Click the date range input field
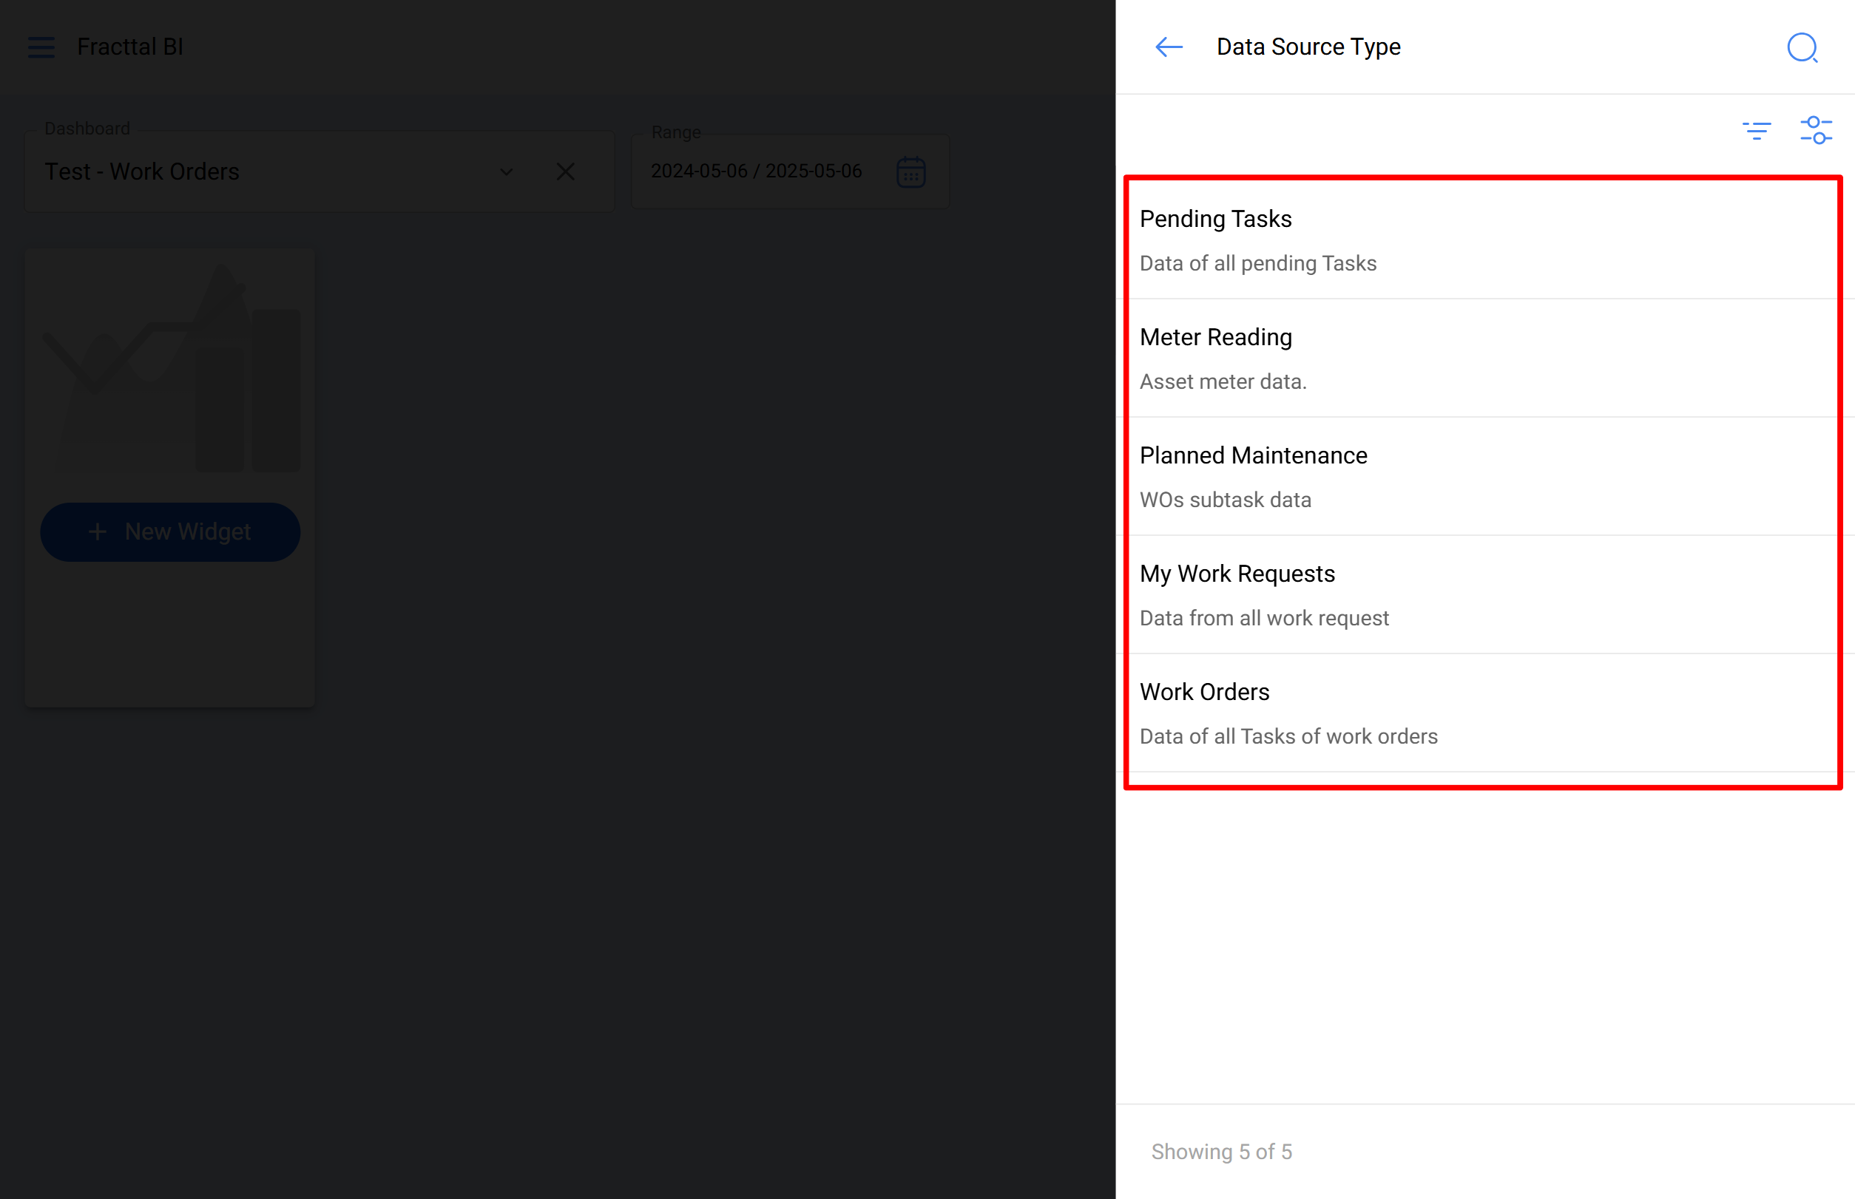This screenshot has width=1855, height=1199. point(756,171)
